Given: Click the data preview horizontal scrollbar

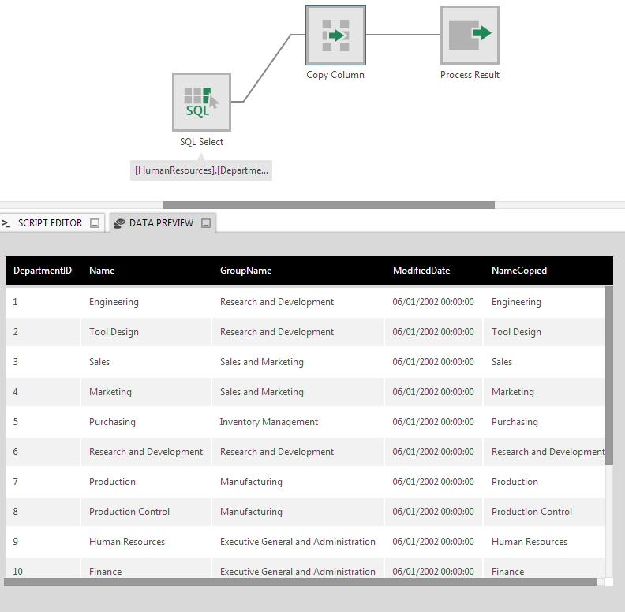Looking at the screenshot, I should (301, 582).
